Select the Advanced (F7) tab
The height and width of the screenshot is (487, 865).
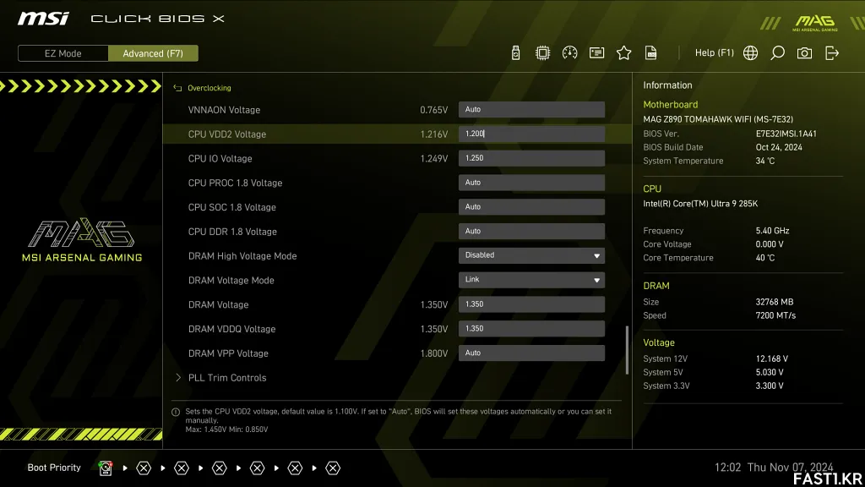[153, 53]
